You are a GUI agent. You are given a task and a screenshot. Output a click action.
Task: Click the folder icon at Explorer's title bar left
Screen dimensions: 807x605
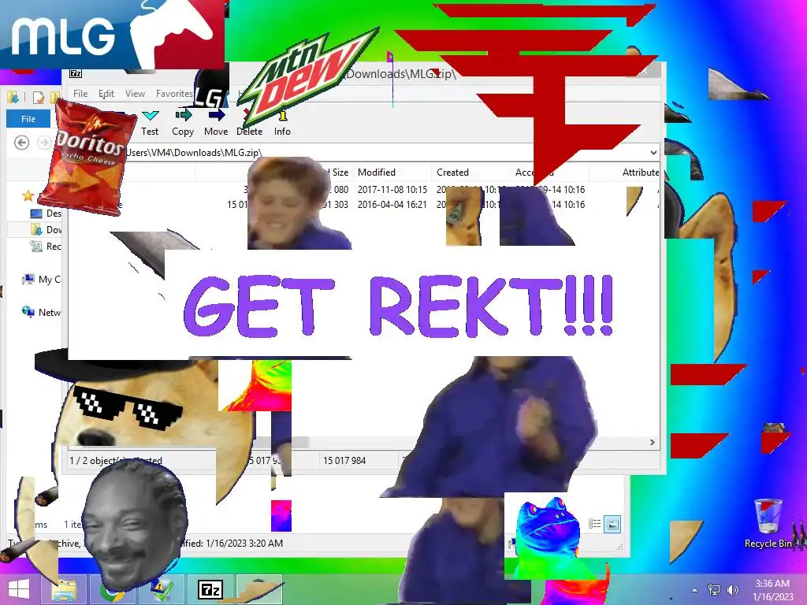[x=13, y=97]
